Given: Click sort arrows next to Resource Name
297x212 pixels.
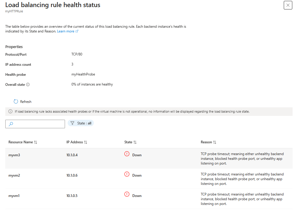Looking at the screenshot, I should (x=36, y=142).
